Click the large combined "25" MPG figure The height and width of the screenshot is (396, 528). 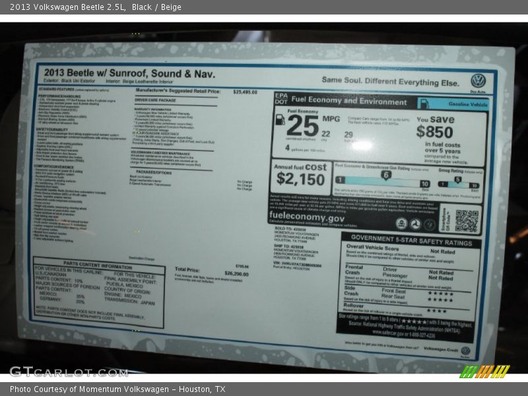(x=302, y=125)
